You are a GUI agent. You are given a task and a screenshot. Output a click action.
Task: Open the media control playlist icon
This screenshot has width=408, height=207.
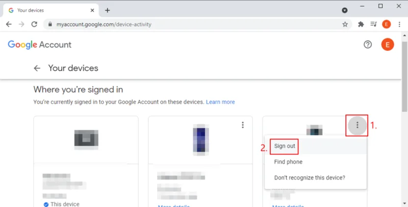pos(374,24)
